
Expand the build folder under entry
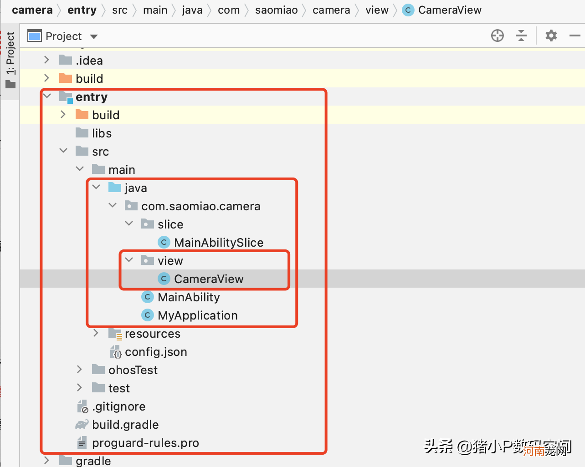tap(63, 114)
